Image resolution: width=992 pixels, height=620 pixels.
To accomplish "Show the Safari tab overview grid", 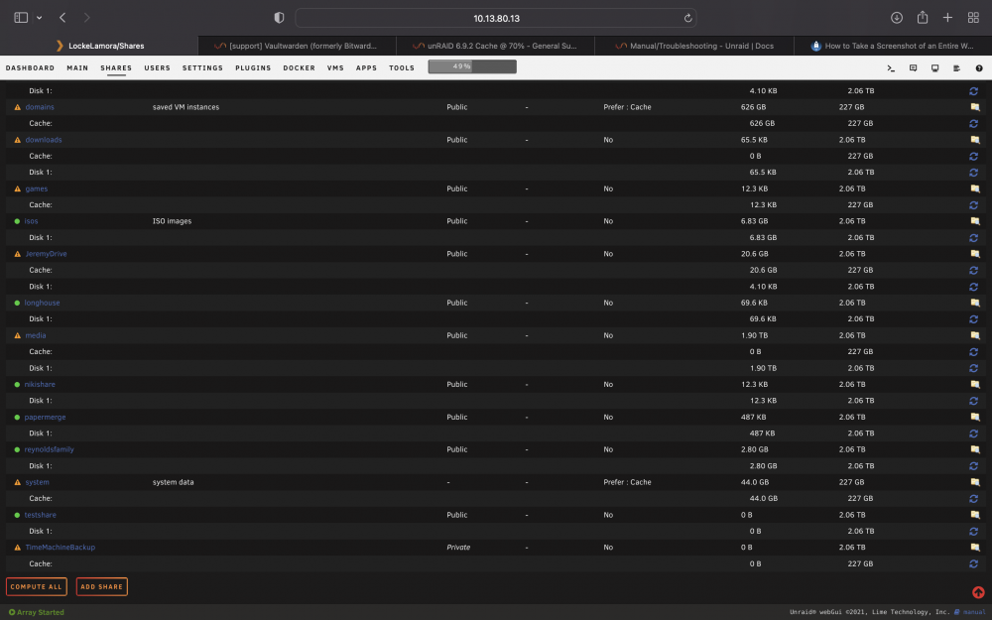I will point(974,18).
